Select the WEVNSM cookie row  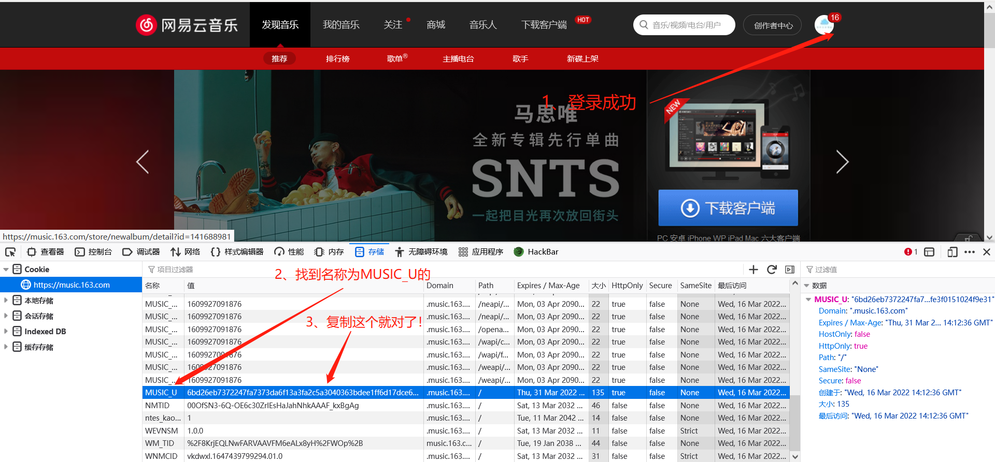466,431
